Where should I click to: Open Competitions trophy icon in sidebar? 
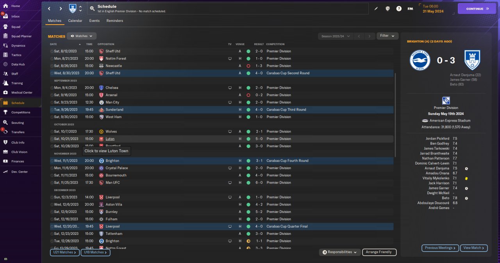pyautogui.click(x=5, y=112)
